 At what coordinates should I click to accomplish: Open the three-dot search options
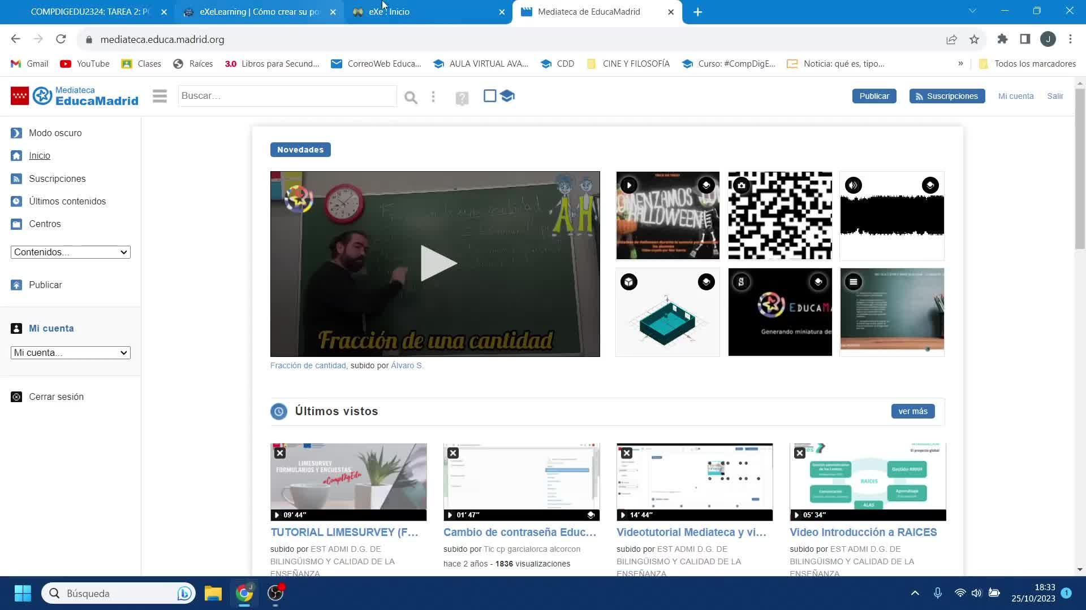tap(433, 97)
